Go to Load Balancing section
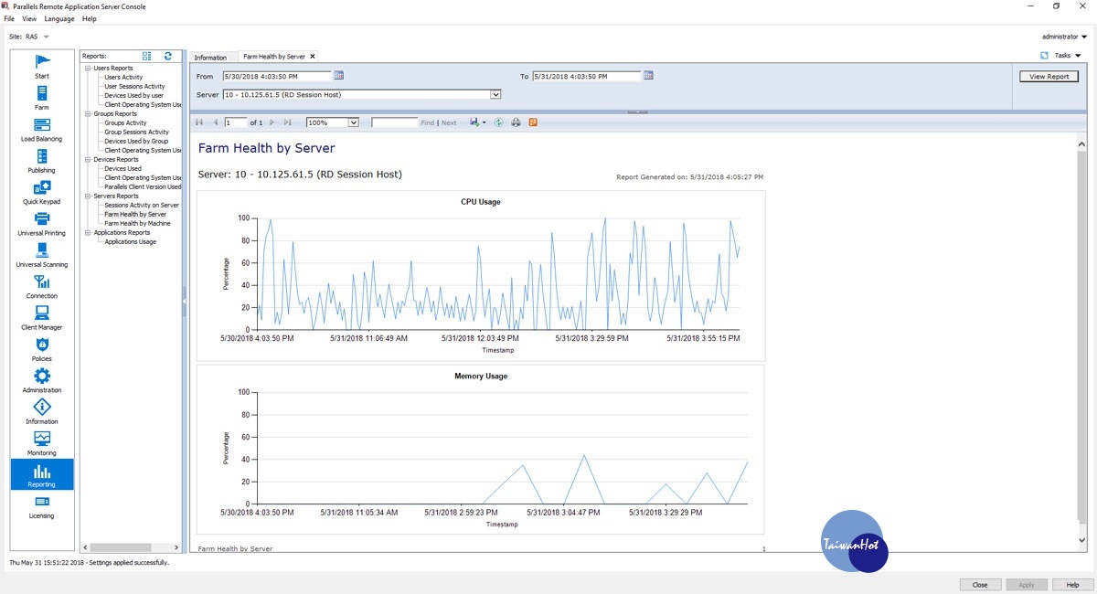1097x594 pixels. (x=42, y=130)
